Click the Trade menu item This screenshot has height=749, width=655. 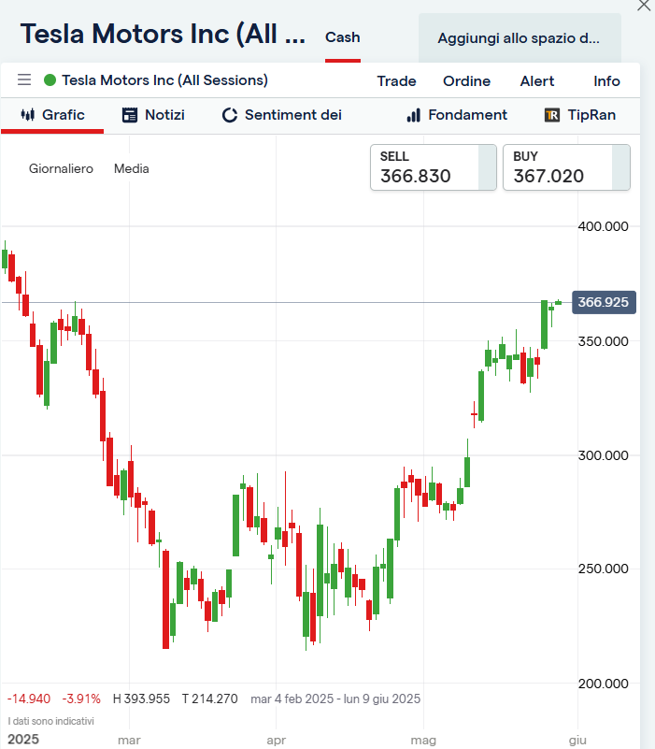coord(396,80)
